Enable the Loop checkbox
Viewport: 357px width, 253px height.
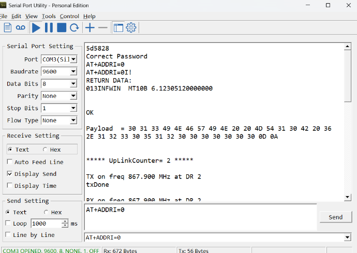(x=8, y=223)
